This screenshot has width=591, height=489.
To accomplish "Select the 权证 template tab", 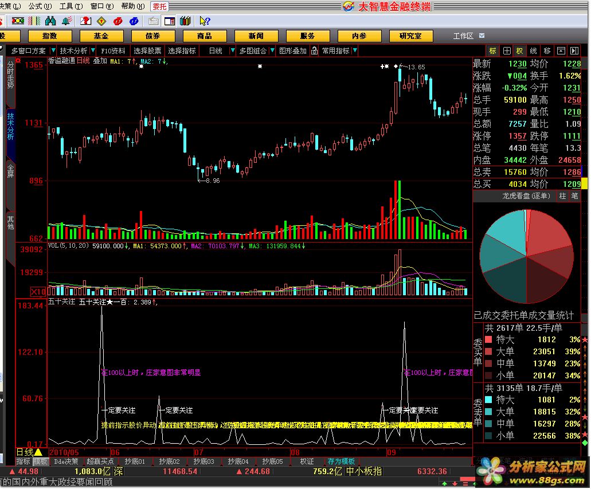I will [307, 461].
